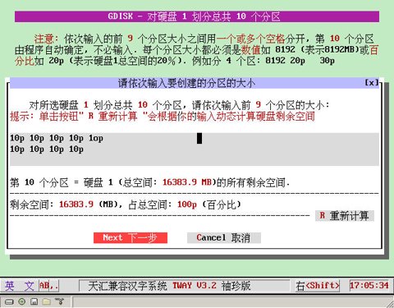394x308 pixels.
Task: Toggle the AB full/half-width indicator
Action: tap(44, 286)
